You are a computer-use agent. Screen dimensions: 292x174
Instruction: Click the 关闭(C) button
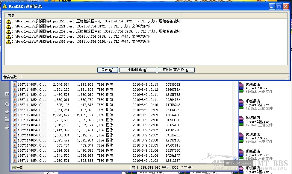coord(108,70)
